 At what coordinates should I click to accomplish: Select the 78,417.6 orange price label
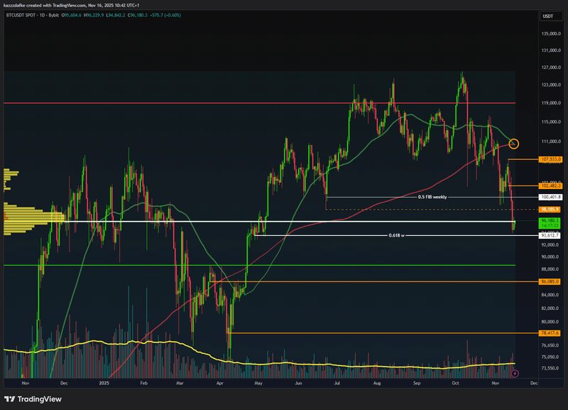(550, 333)
